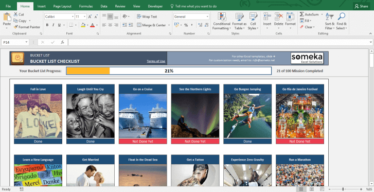Viewport: 374px width, 192px height.
Task: Decrease font size with smaller A icon
Action: [96, 16]
